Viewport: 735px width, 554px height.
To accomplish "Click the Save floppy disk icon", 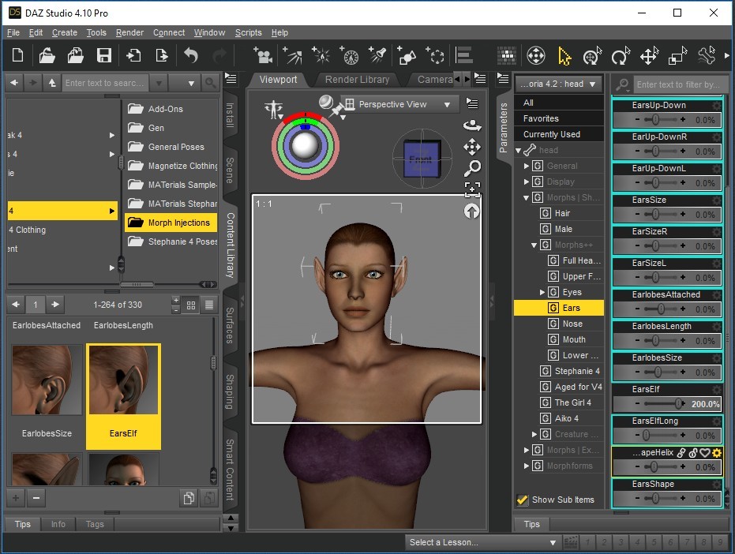I will click(104, 55).
